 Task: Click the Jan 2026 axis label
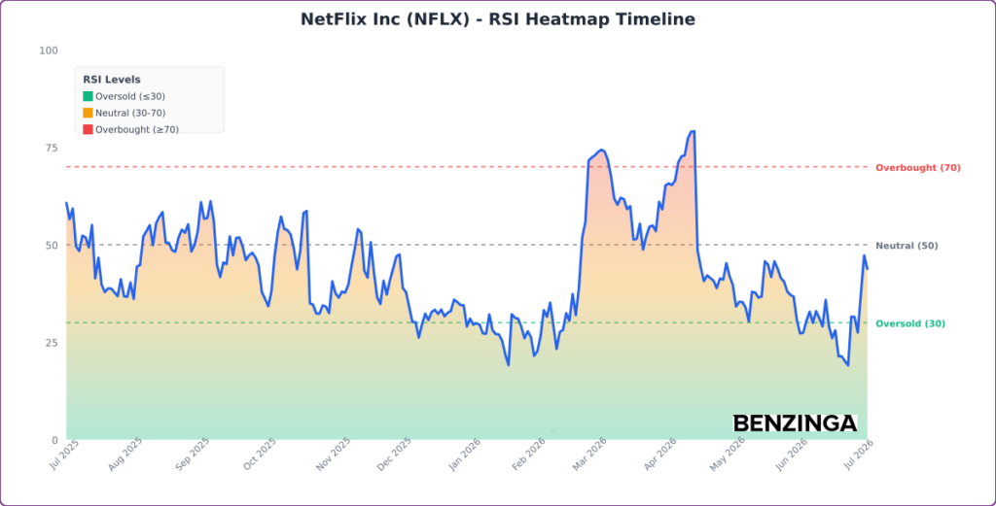point(465,454)
